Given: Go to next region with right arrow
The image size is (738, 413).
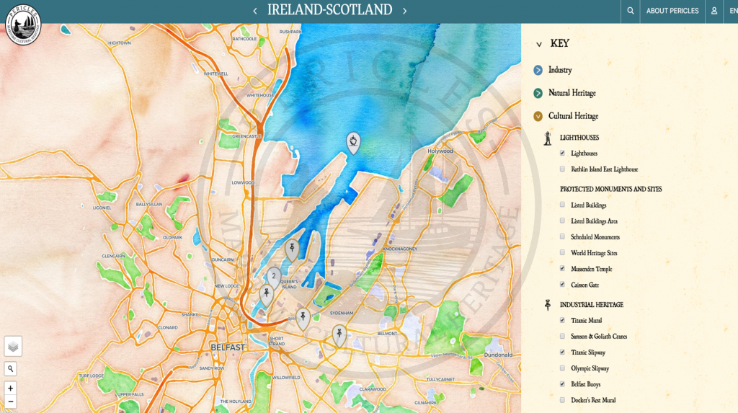Looking at the screenshot, I should click(404, 11).
